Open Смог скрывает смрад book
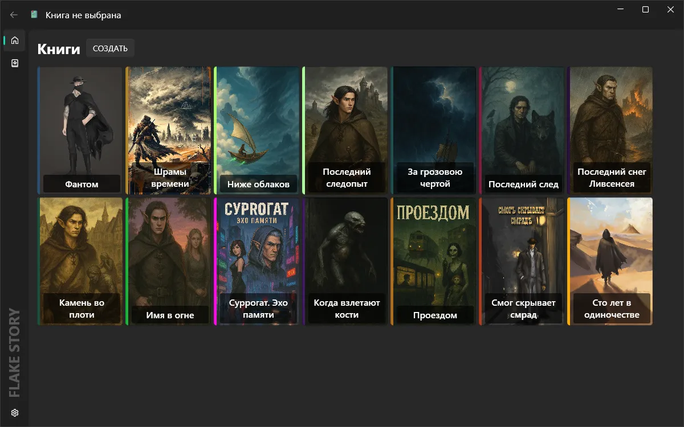Image resolution: width=684 pixels, height=427 pixels. [522, 261]
